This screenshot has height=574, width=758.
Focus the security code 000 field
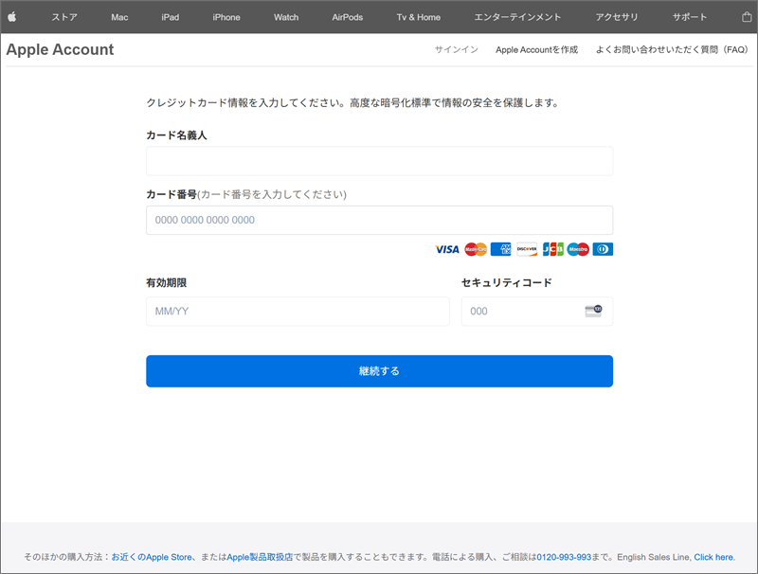point(537,312)
